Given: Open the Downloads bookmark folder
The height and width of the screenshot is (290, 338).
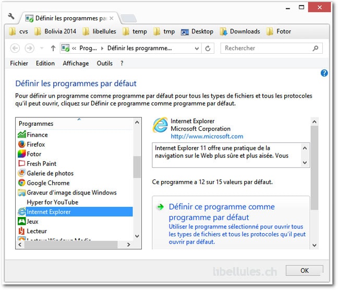Looking at the screenshot, I should 240,31.
